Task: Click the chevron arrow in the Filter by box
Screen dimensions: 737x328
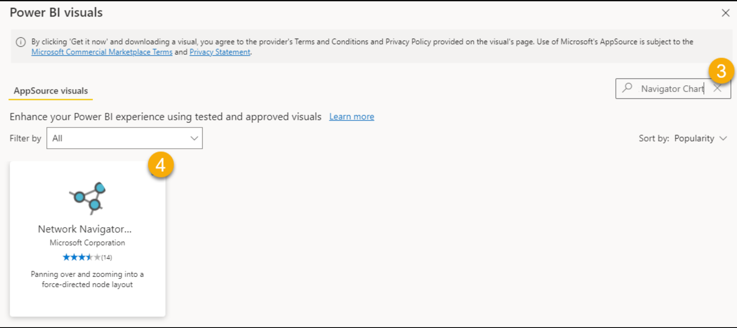Action: (x=194, y=138)
